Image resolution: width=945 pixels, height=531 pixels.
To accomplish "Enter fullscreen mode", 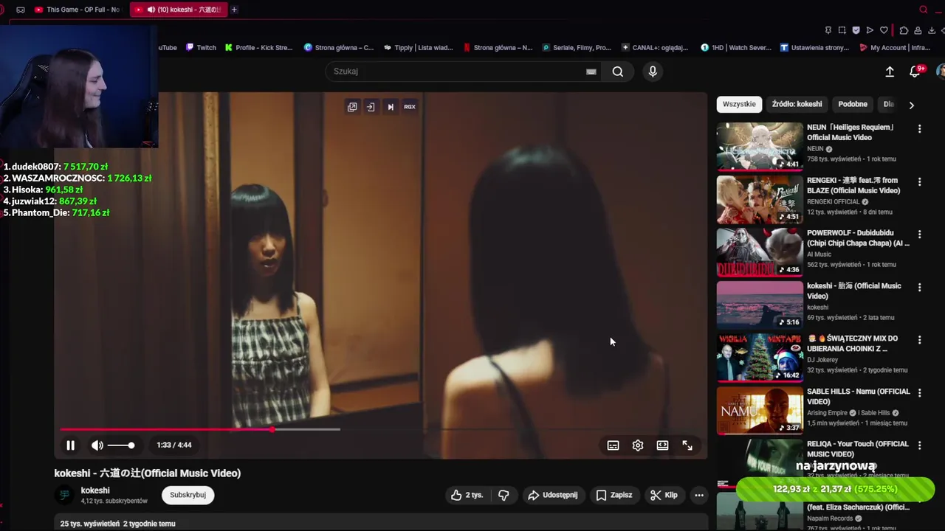I will [687, 445].
